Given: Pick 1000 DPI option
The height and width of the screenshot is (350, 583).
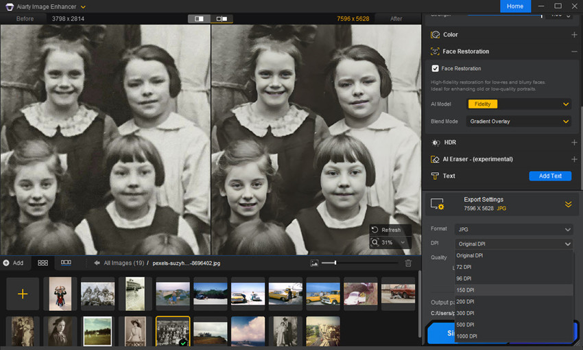Looking at the screenshot, I should click(514, 336).
